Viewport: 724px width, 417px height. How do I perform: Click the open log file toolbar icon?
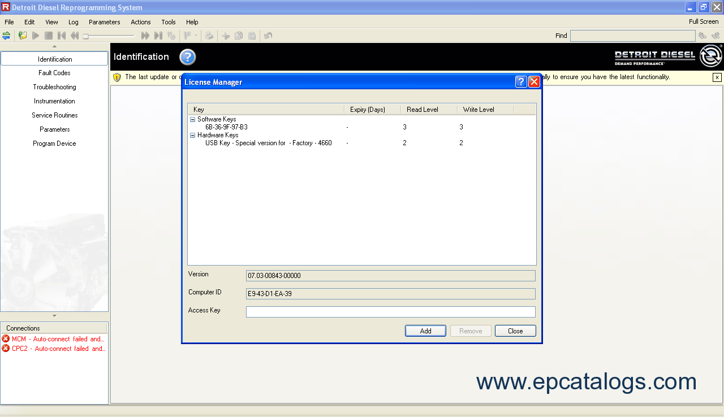(23, 36)
